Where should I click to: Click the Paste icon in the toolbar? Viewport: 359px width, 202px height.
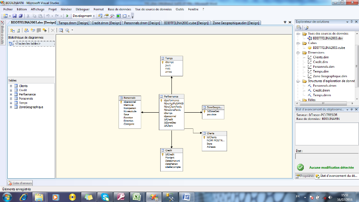[40, 16]
